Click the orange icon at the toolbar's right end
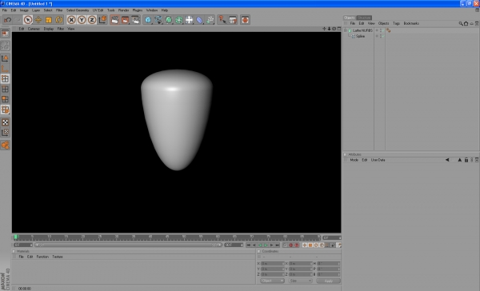Image resolution: width=480 pixels, height=291 pixels. 246,20
